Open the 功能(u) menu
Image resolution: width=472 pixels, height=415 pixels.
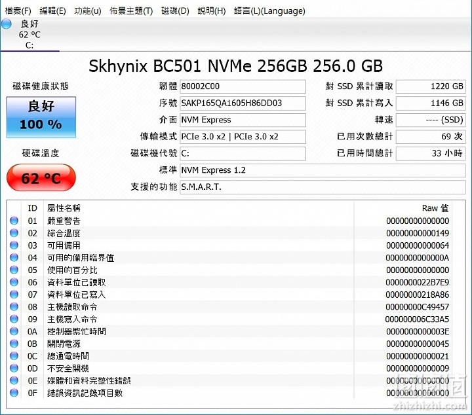88,11
